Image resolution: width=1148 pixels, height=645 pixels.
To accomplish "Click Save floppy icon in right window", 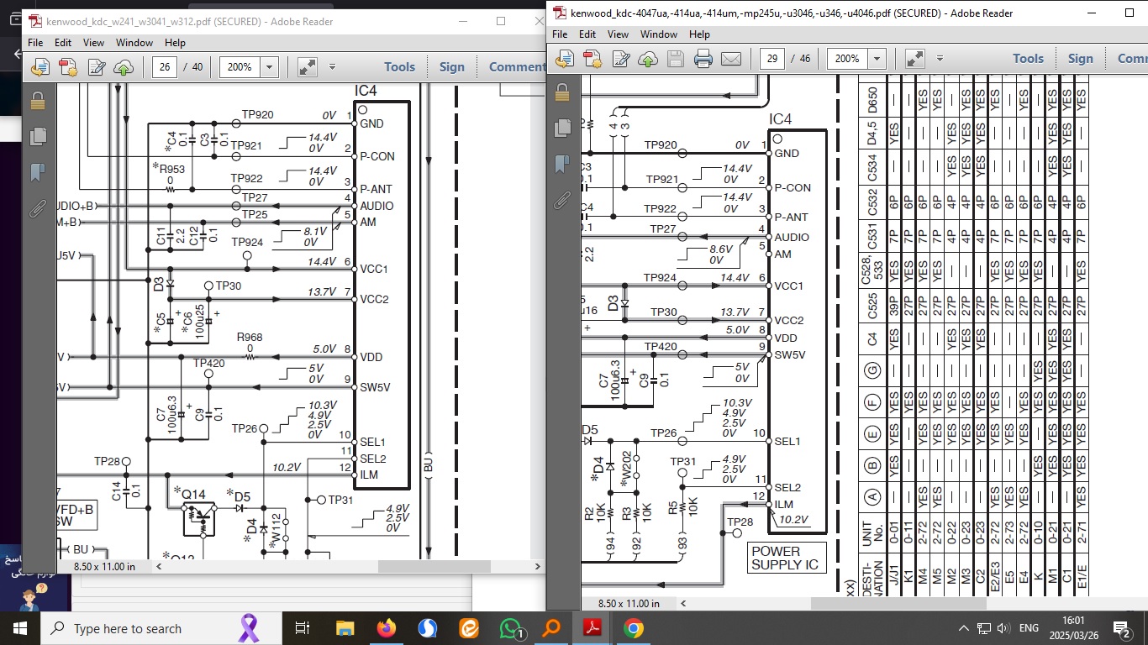I will tap(675, 59).
